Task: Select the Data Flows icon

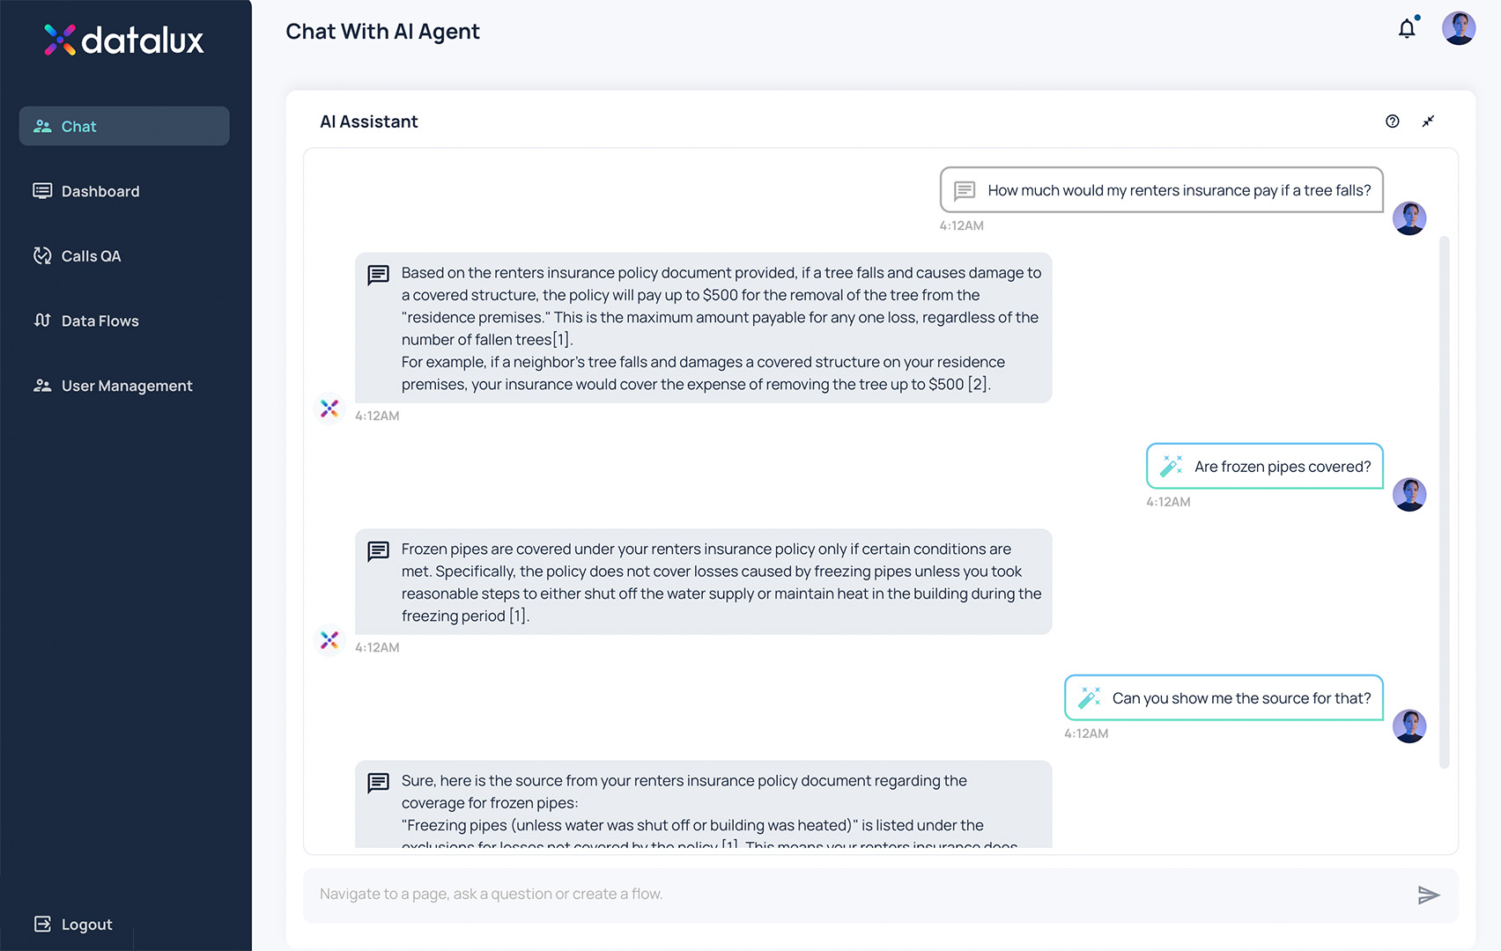Action: click(x=42, y=321)
